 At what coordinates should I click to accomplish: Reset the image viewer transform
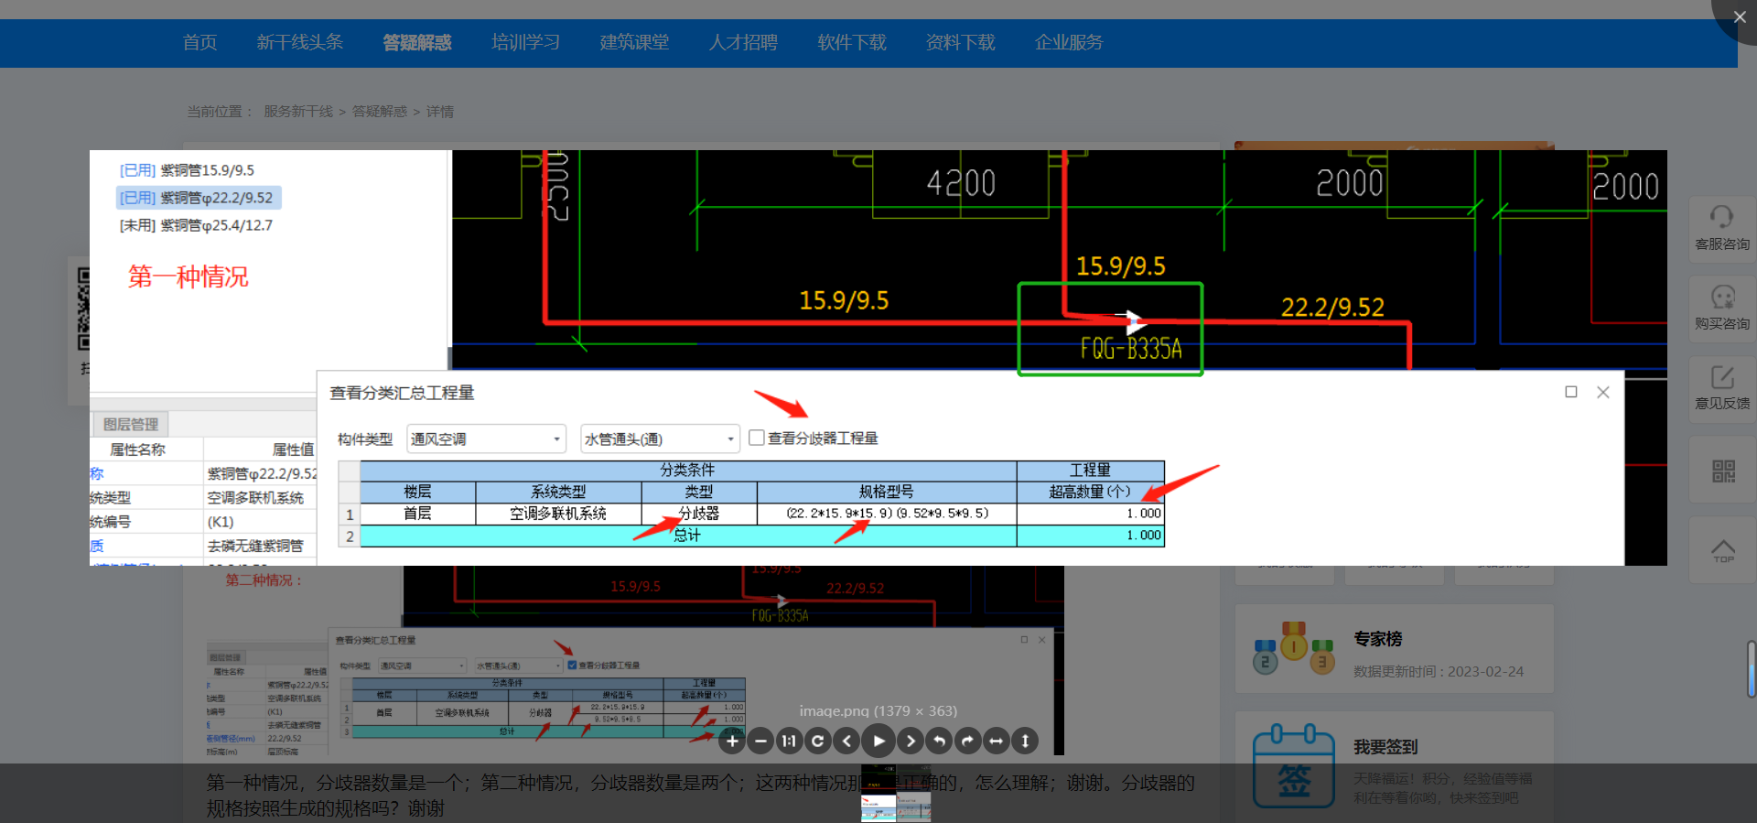pyautogui.click(x=818, y=741)
